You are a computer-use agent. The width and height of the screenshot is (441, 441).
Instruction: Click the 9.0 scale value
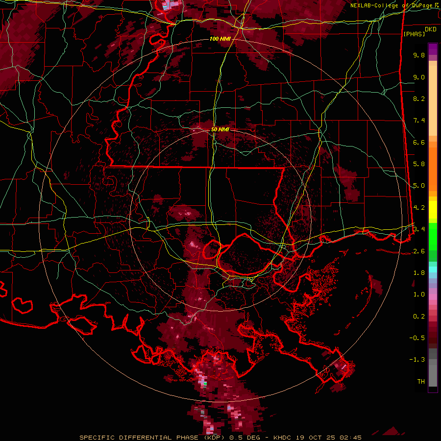(419, 77)
